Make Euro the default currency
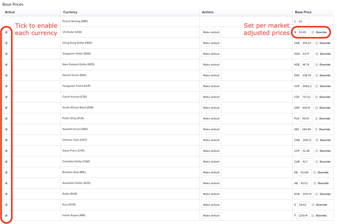337x224 pixels. pyautogui.click(x=211, y=205)
